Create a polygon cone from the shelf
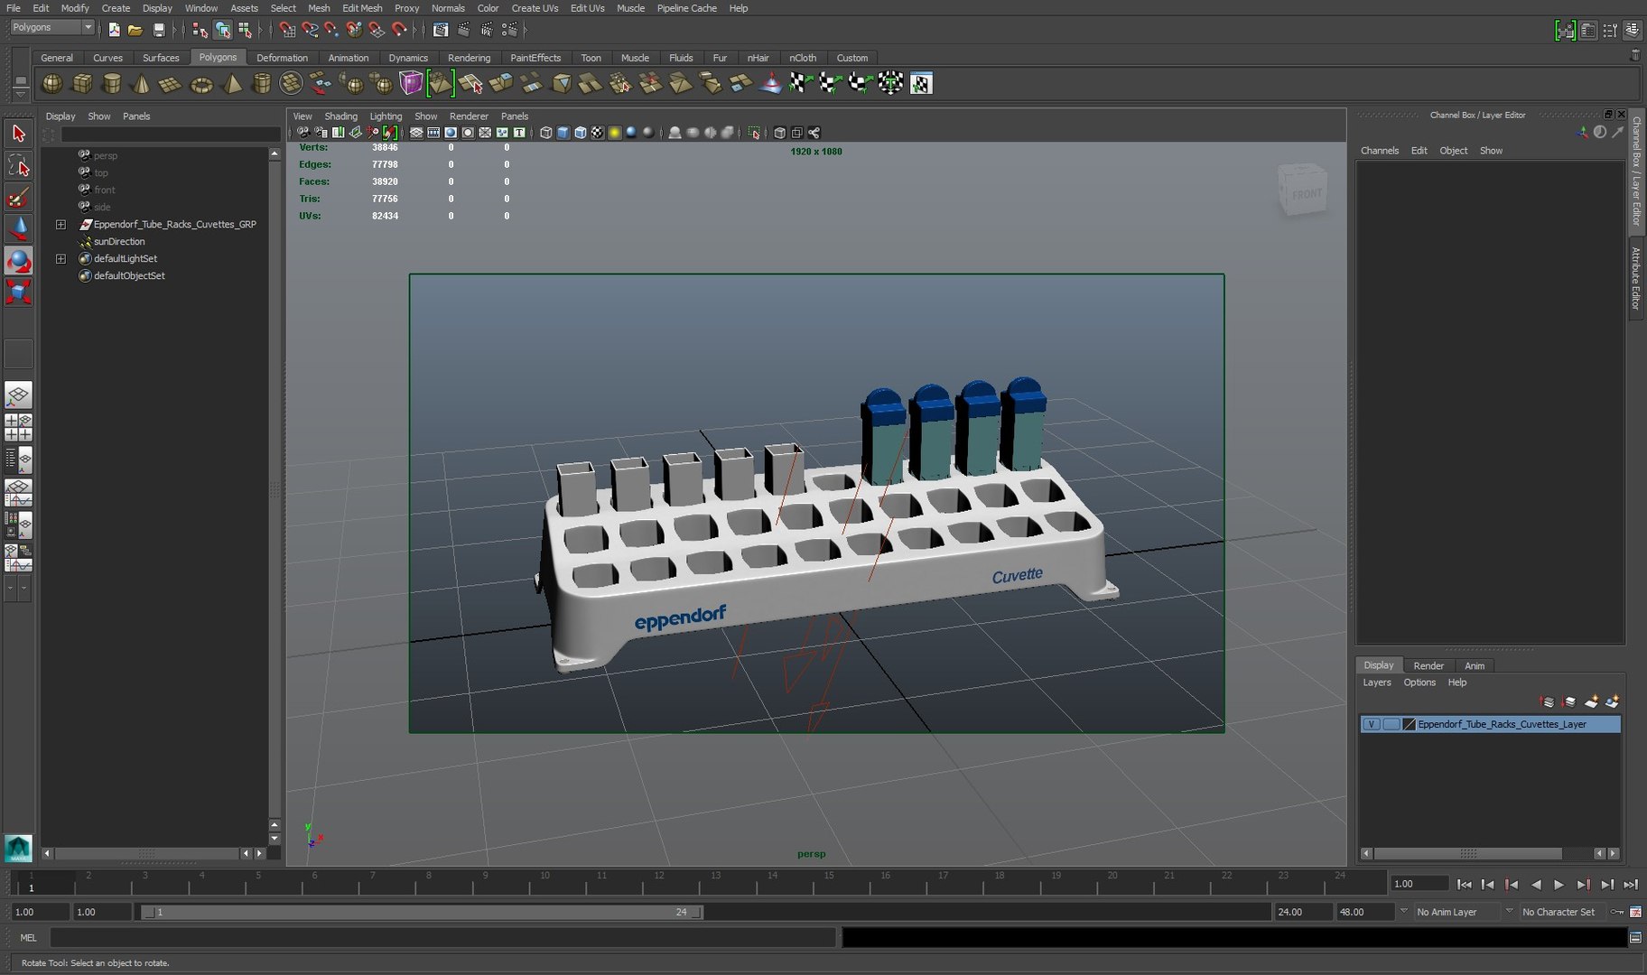 tap(142, 83)
